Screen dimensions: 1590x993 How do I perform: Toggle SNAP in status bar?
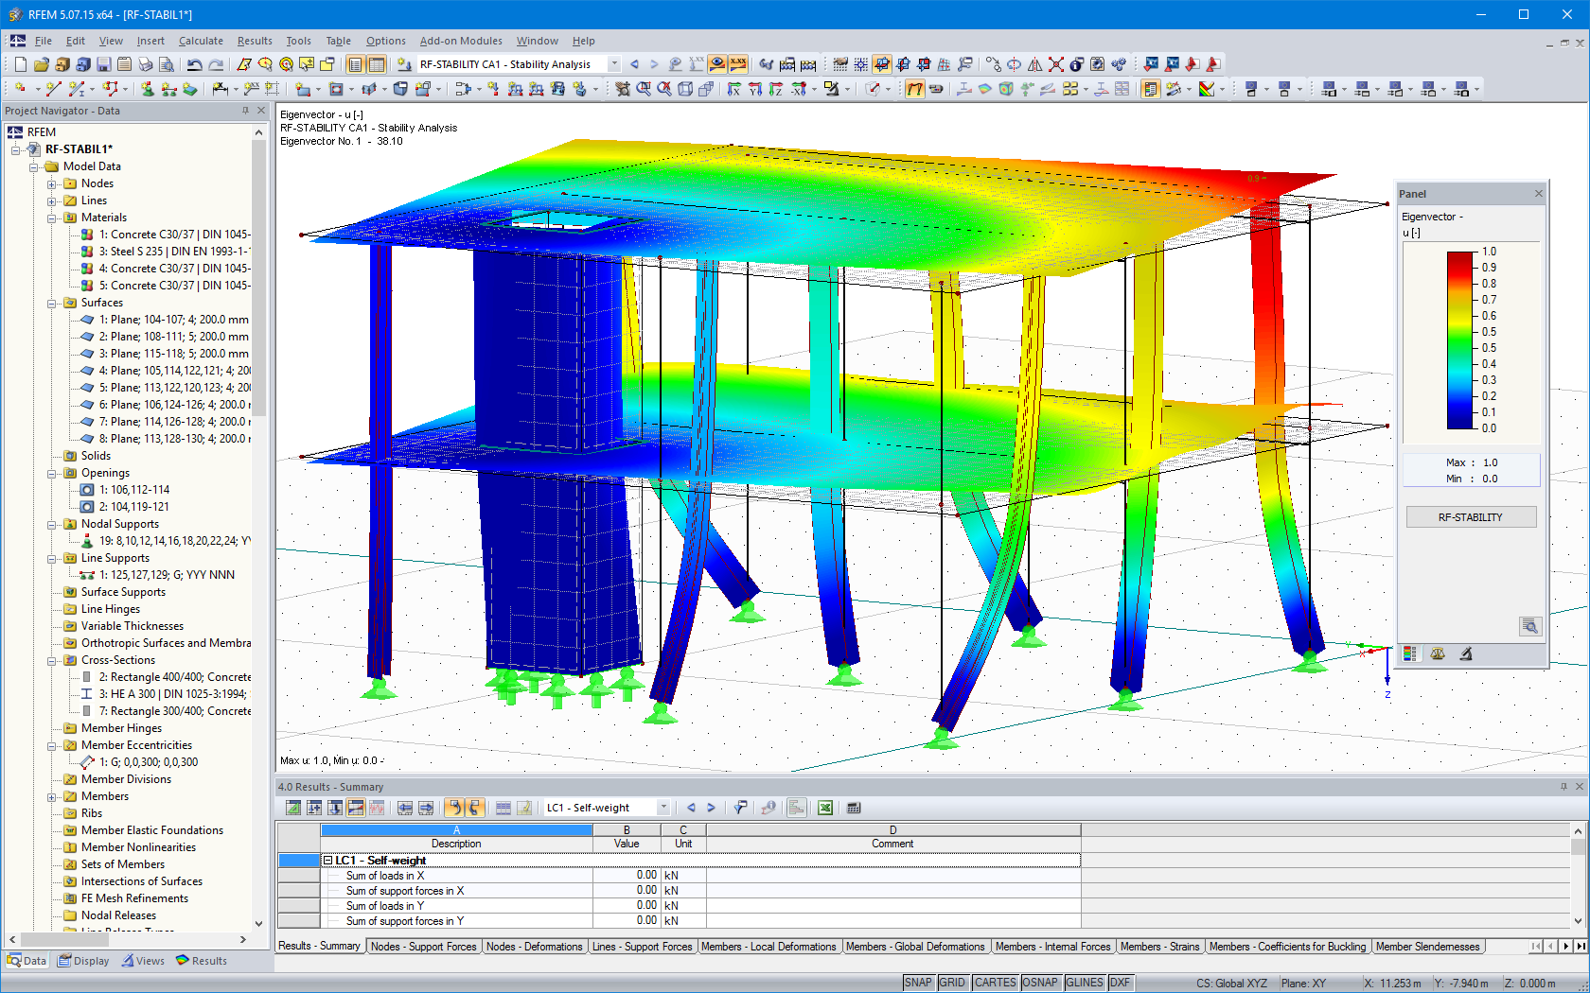pos(918,983)
